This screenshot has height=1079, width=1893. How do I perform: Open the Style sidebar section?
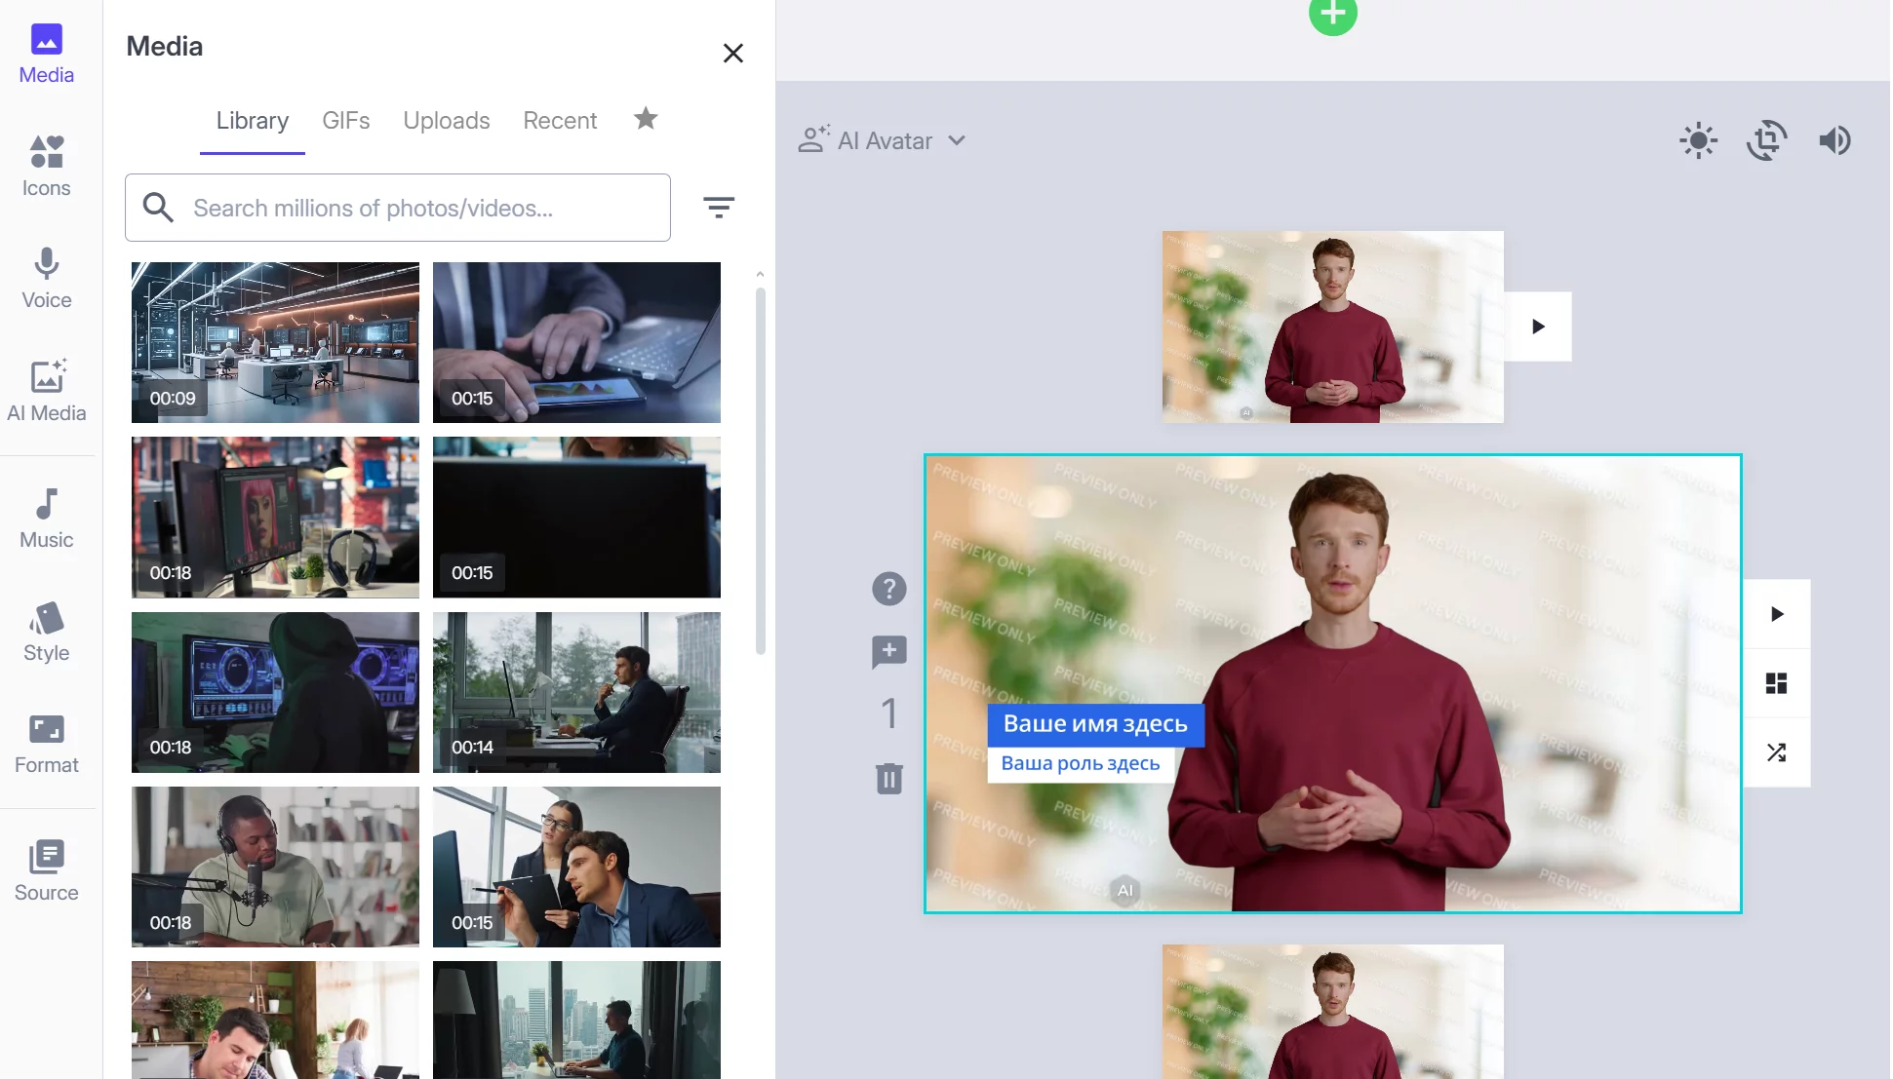(x=46, y=632)
